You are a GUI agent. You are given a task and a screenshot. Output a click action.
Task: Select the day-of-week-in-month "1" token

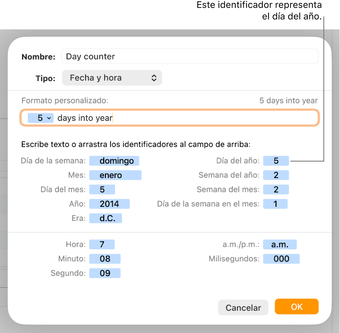click(275, 204)
